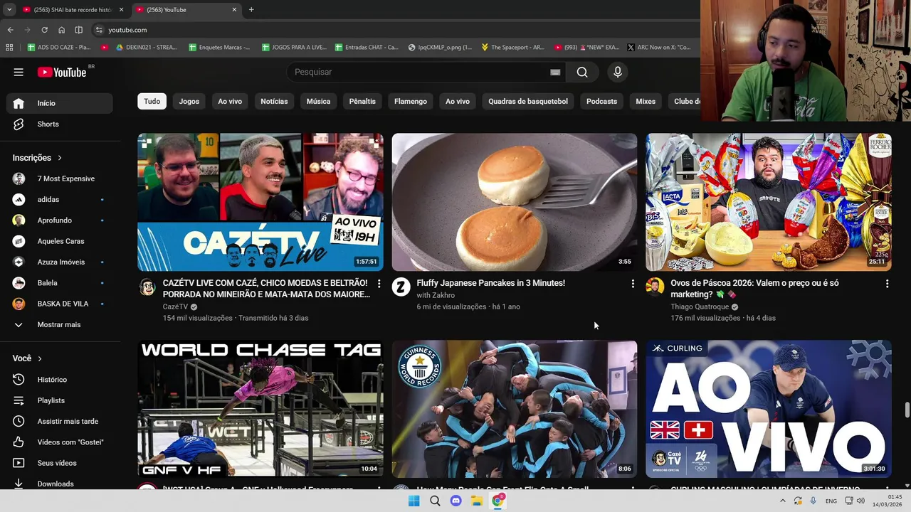
Task: Open the on-screen keyboard icon in search box
Action: point(555,72)
